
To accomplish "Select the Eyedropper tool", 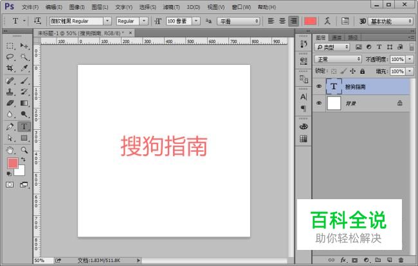I will (x=24, y=68).
